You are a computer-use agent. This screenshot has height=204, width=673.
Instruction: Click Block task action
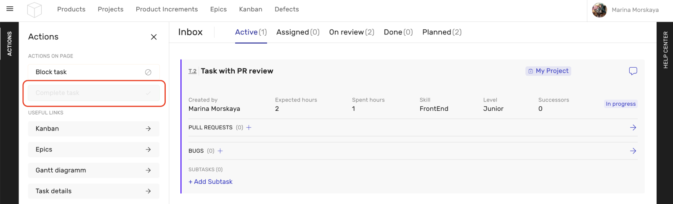tap(93, 72)
